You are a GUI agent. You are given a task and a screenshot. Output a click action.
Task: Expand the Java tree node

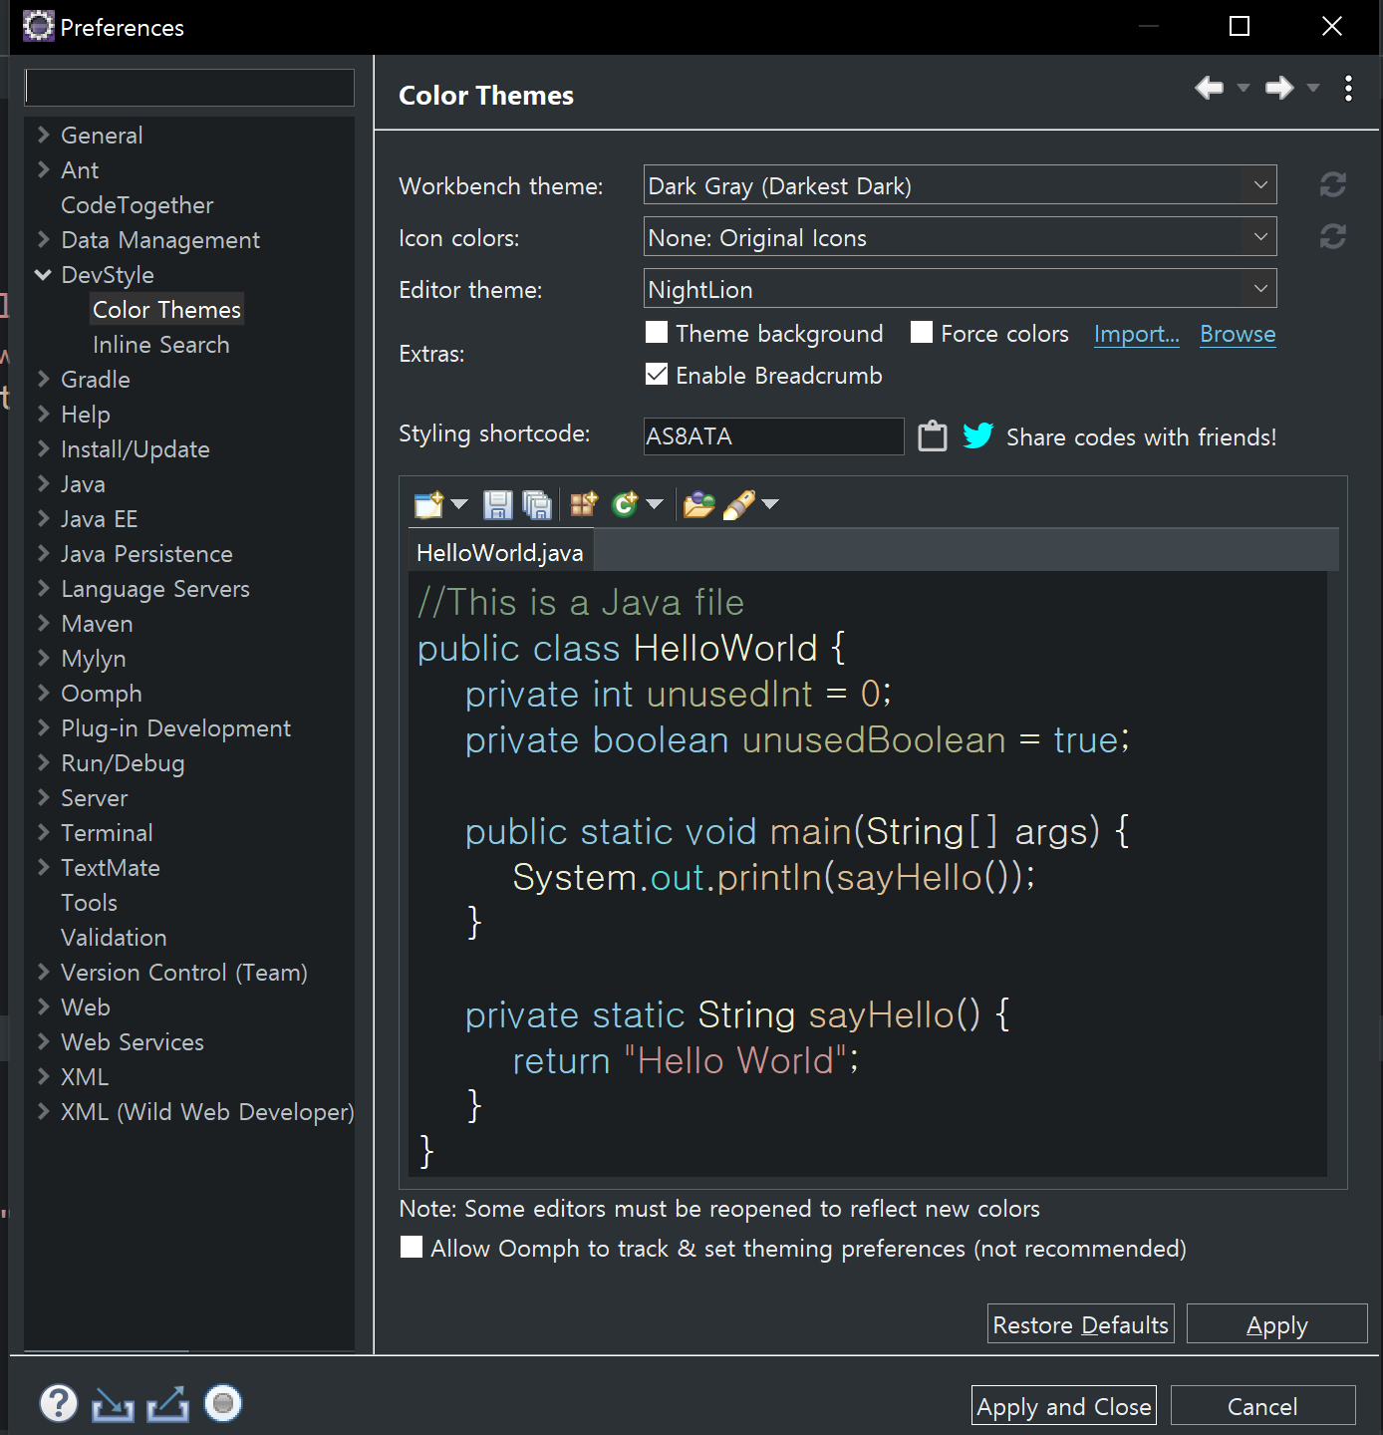click(43, 483)
